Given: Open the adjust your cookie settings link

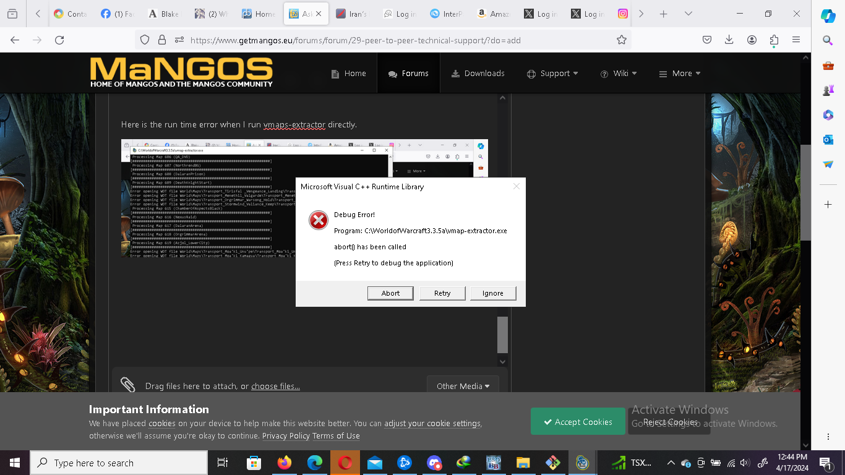Looking at the screenshot, I should tap(432, 424).
